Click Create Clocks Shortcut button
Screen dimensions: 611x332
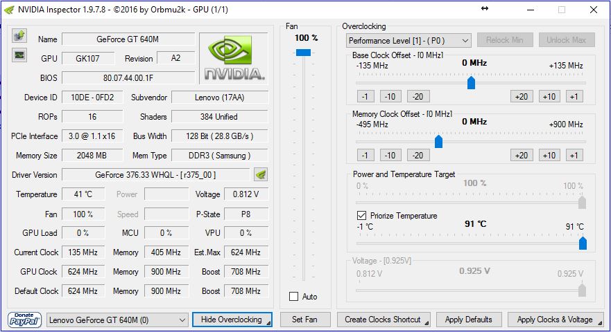[384, 320]
